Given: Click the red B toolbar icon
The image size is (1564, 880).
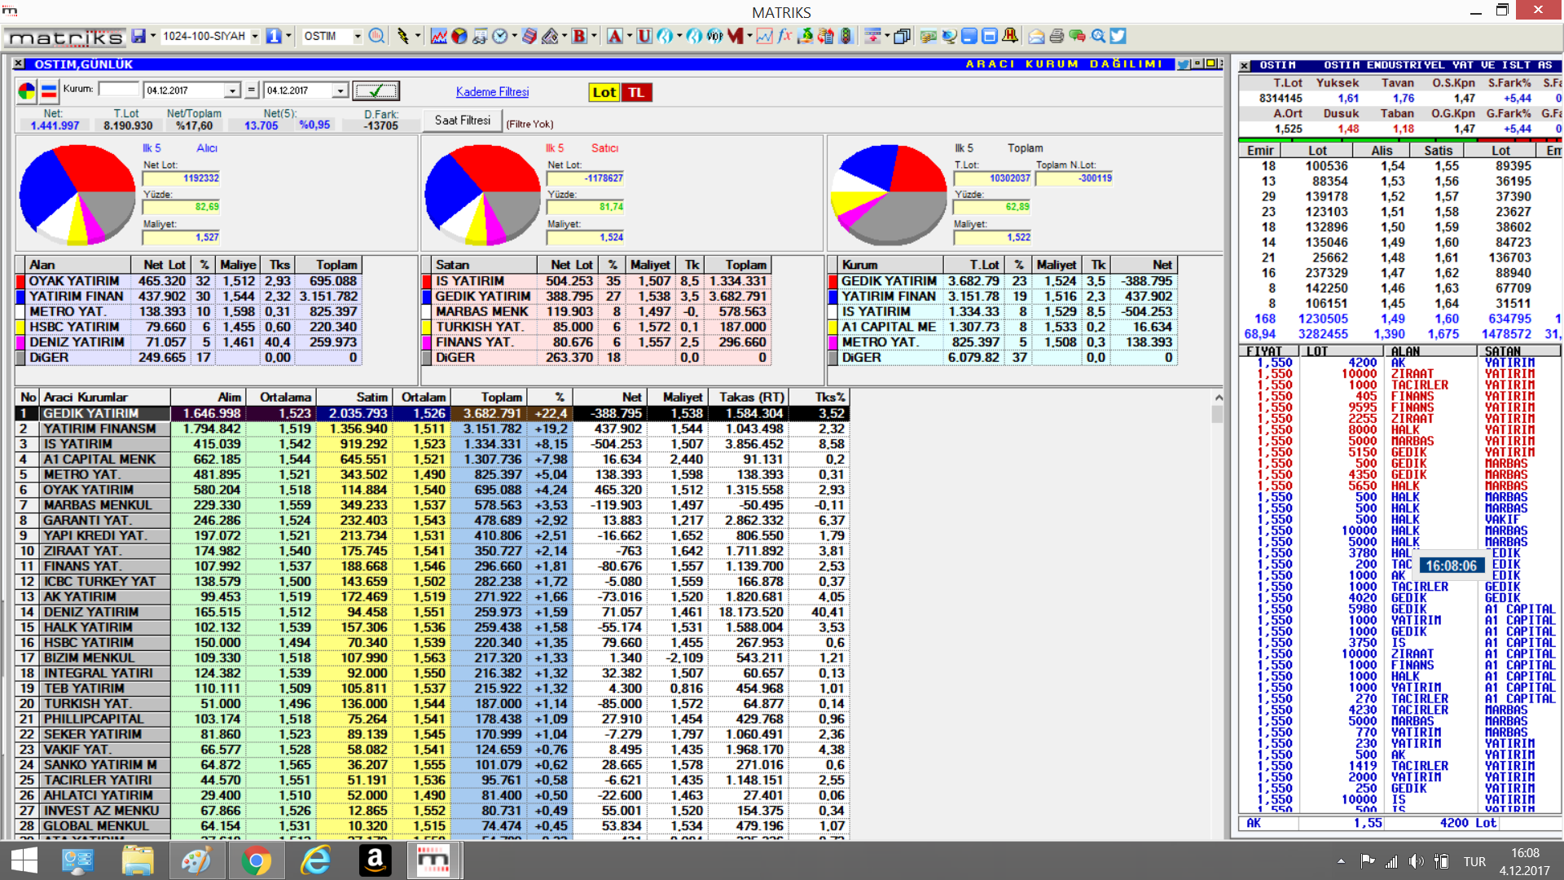Looking at the screenshot, I should point(579,36).
